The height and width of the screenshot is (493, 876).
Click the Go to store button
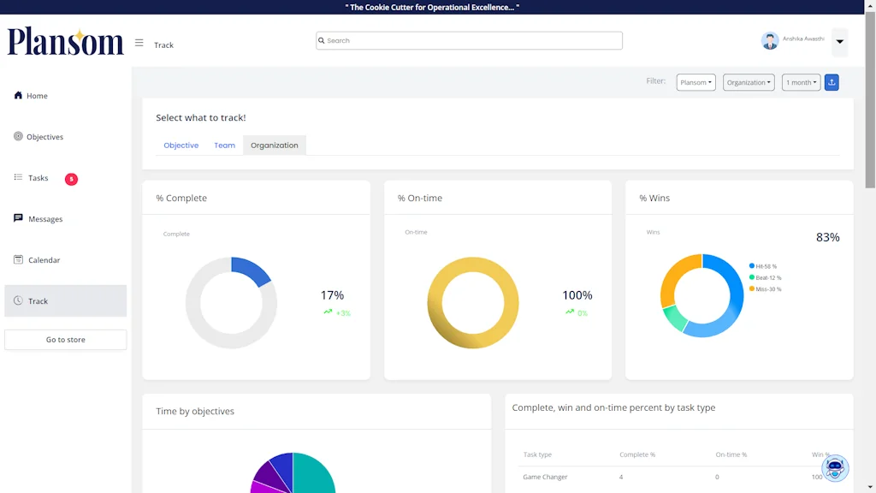point(66,340)
